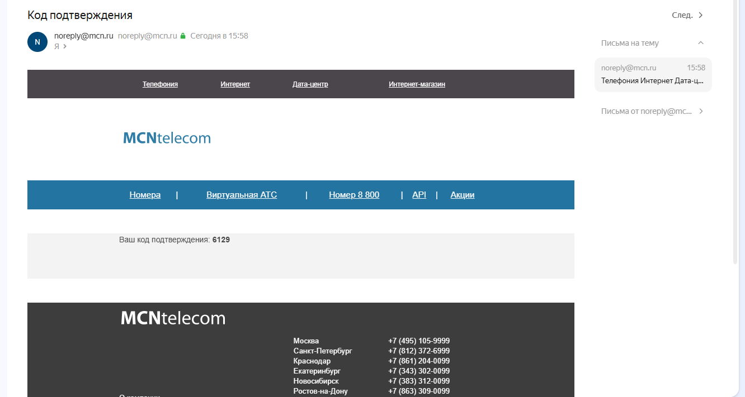Select the confirmation code 6129
This screenshot has width=745, height=397.
point(221,240)
